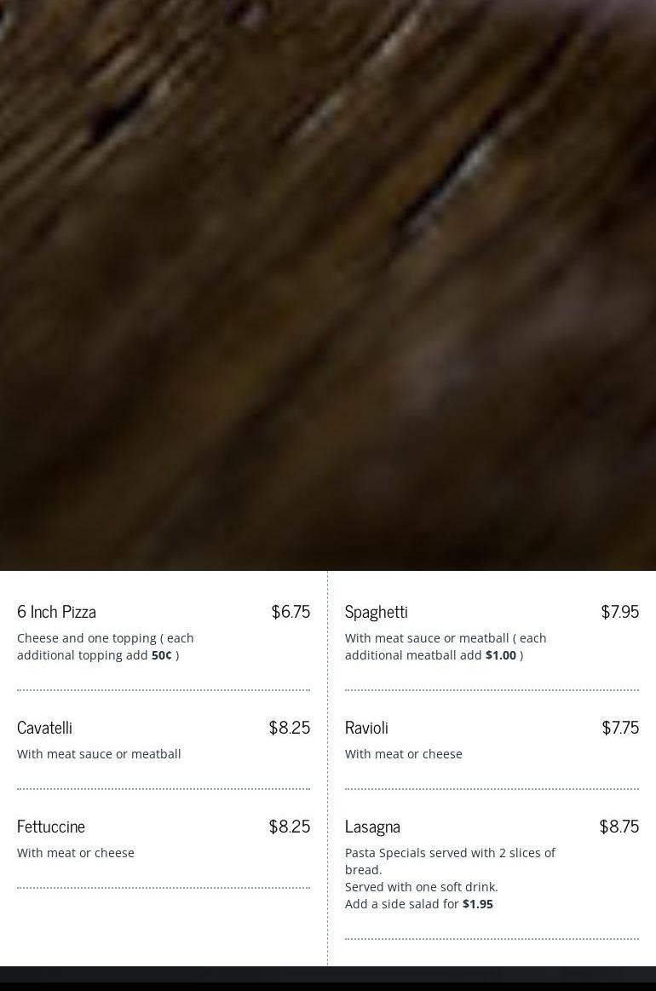Click the bold 50¢ topping price text
This screenshot has height=991, width=656.
click(x=161, y=655)
